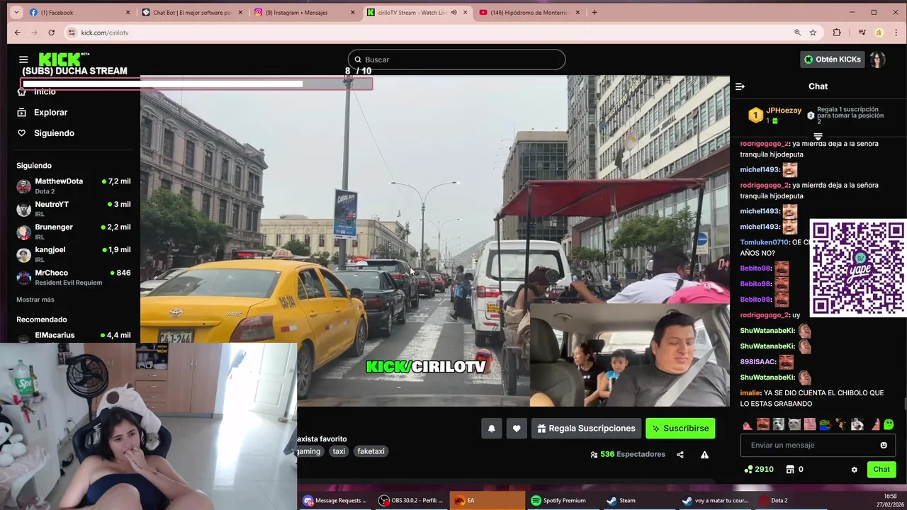Click the notification bell button
Screen dimensions: 907x510
[491, 429]
